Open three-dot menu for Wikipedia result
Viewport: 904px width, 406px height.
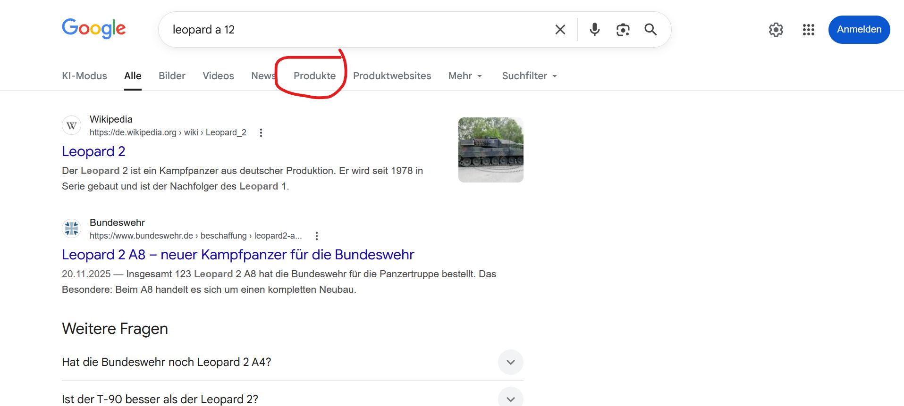261,133
